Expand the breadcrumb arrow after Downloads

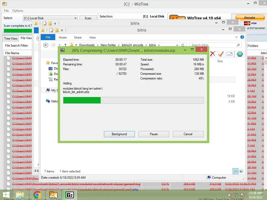pos(98,45)
